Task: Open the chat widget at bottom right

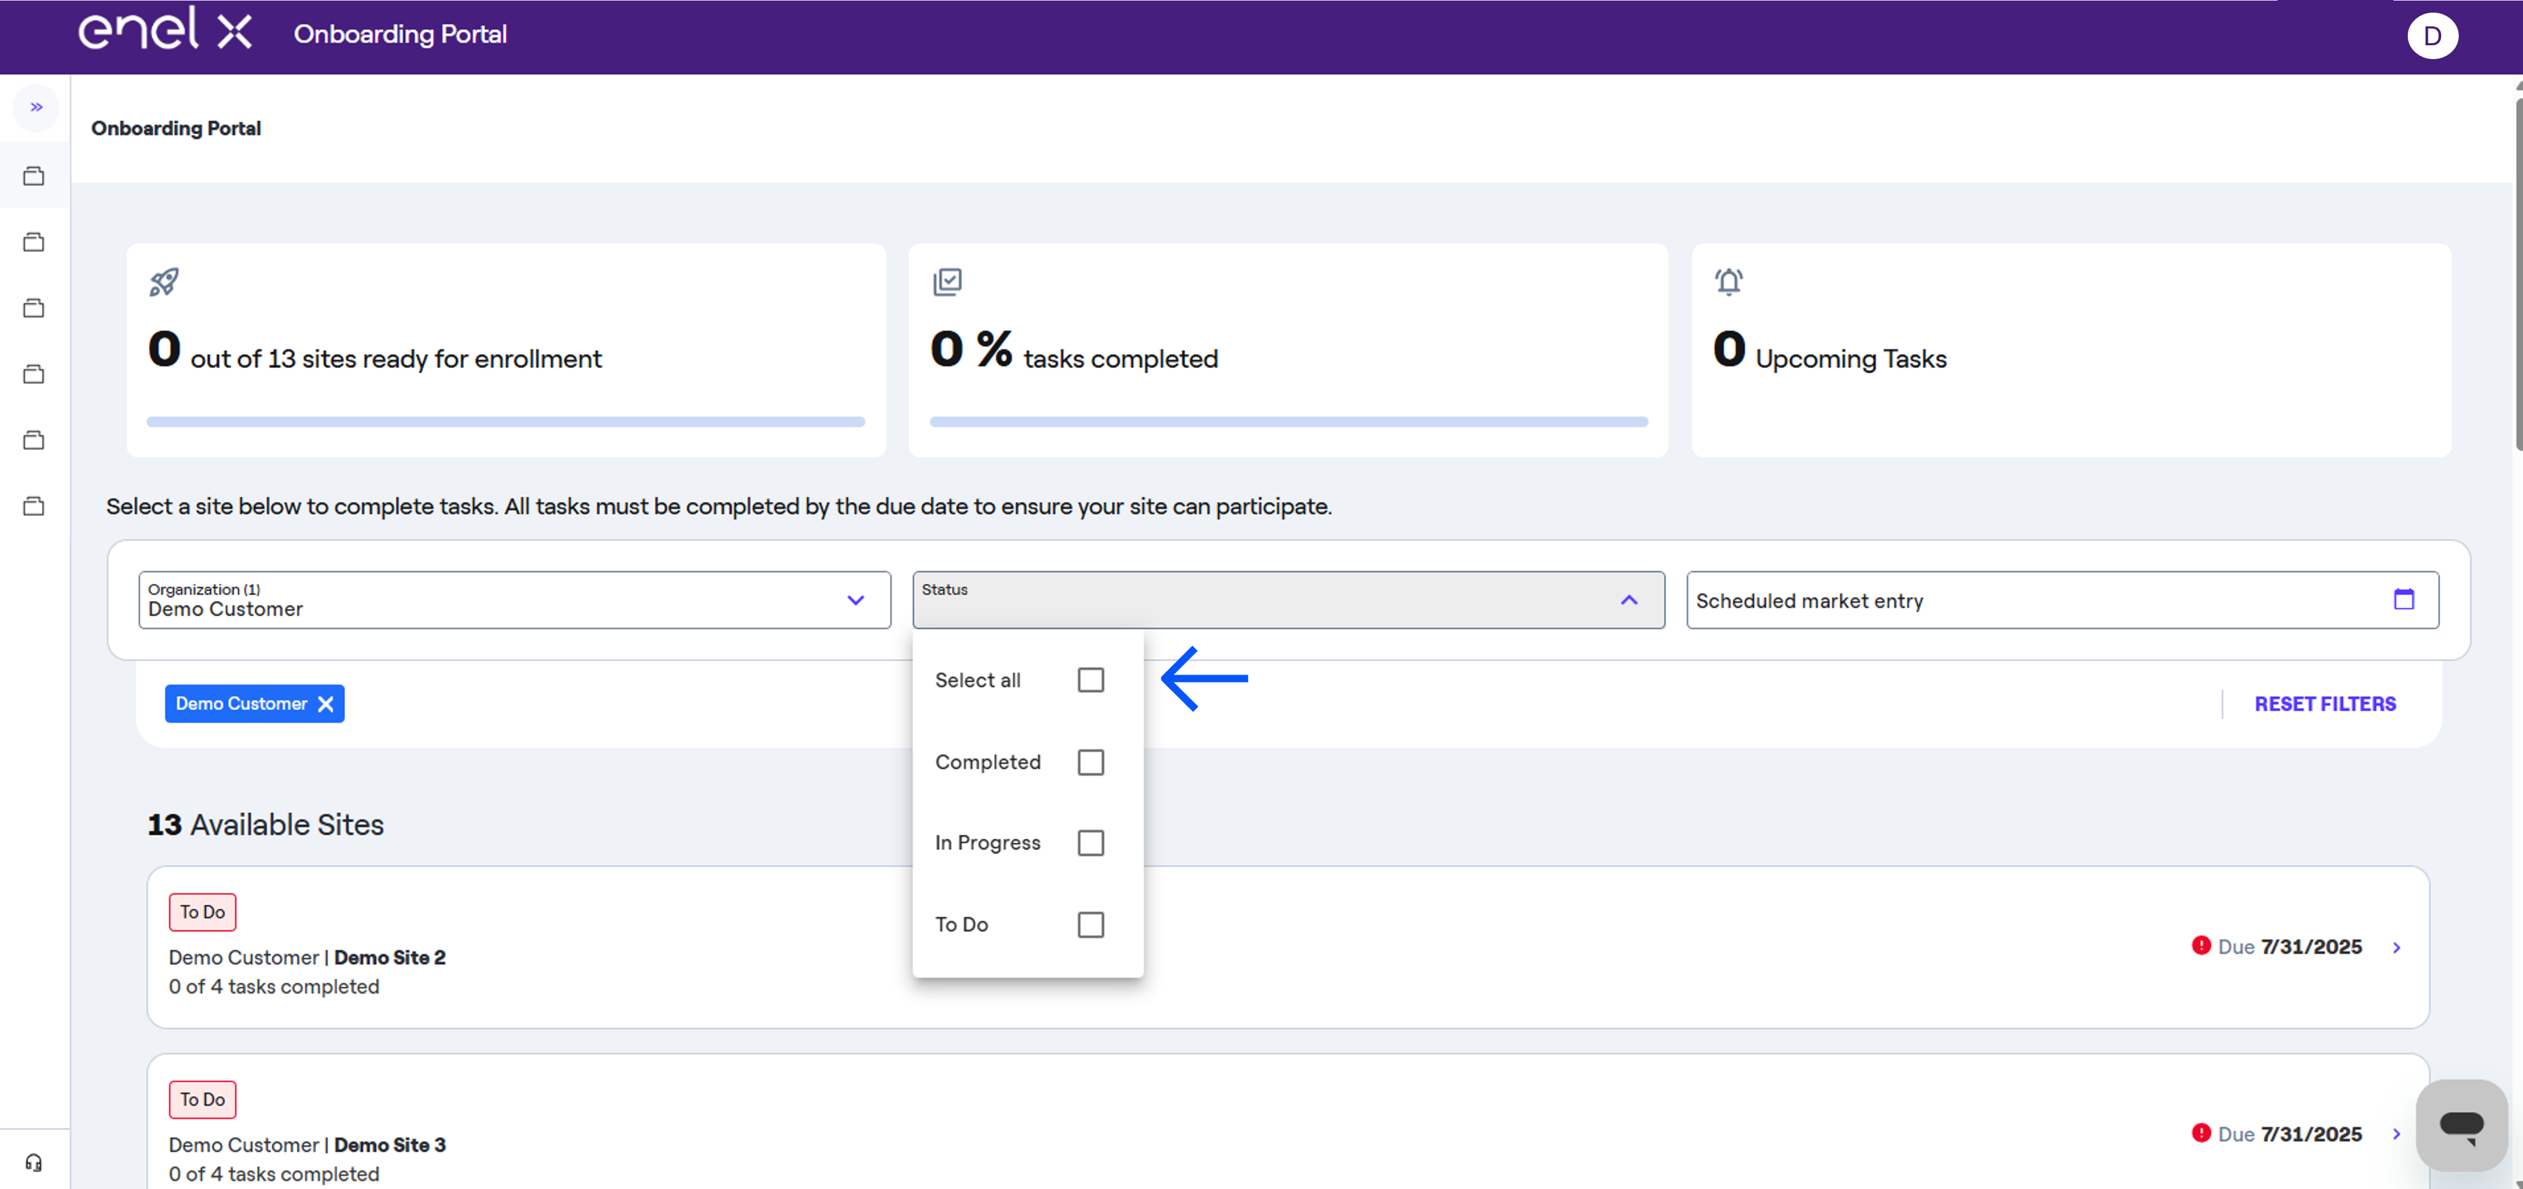Action: pyautogui.click(x=2461, y=1124)
